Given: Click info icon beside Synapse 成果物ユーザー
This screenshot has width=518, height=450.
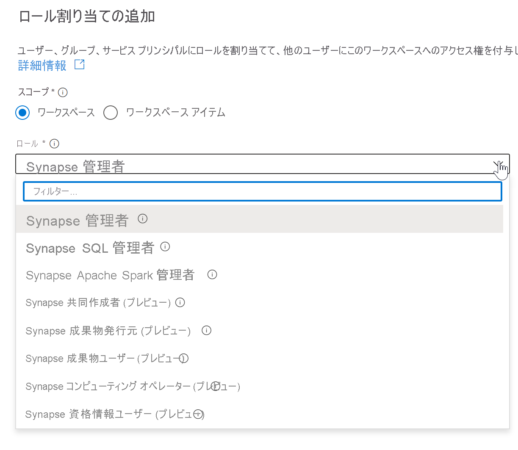Looking at the screenshot, I should pos(184,359).
